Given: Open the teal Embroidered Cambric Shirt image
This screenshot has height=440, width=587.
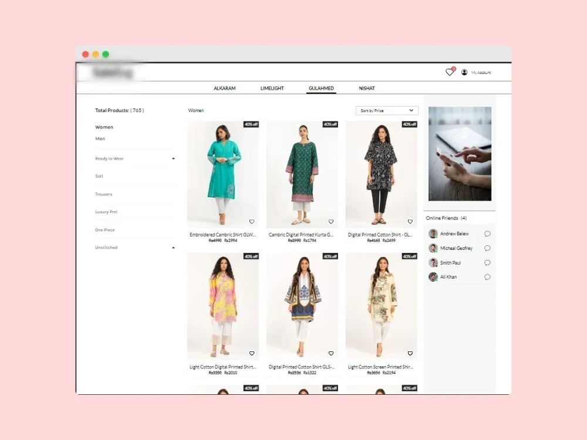Looking at the screenshot, I should 223,174.
